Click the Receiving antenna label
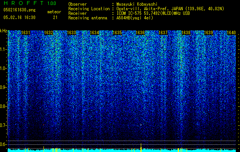The height and width of the screenshot is (152, 240). click(x=88, y=18)
